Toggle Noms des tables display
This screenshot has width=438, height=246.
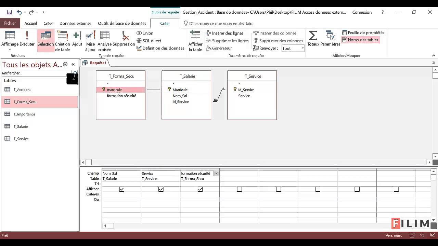coord(360,40)
